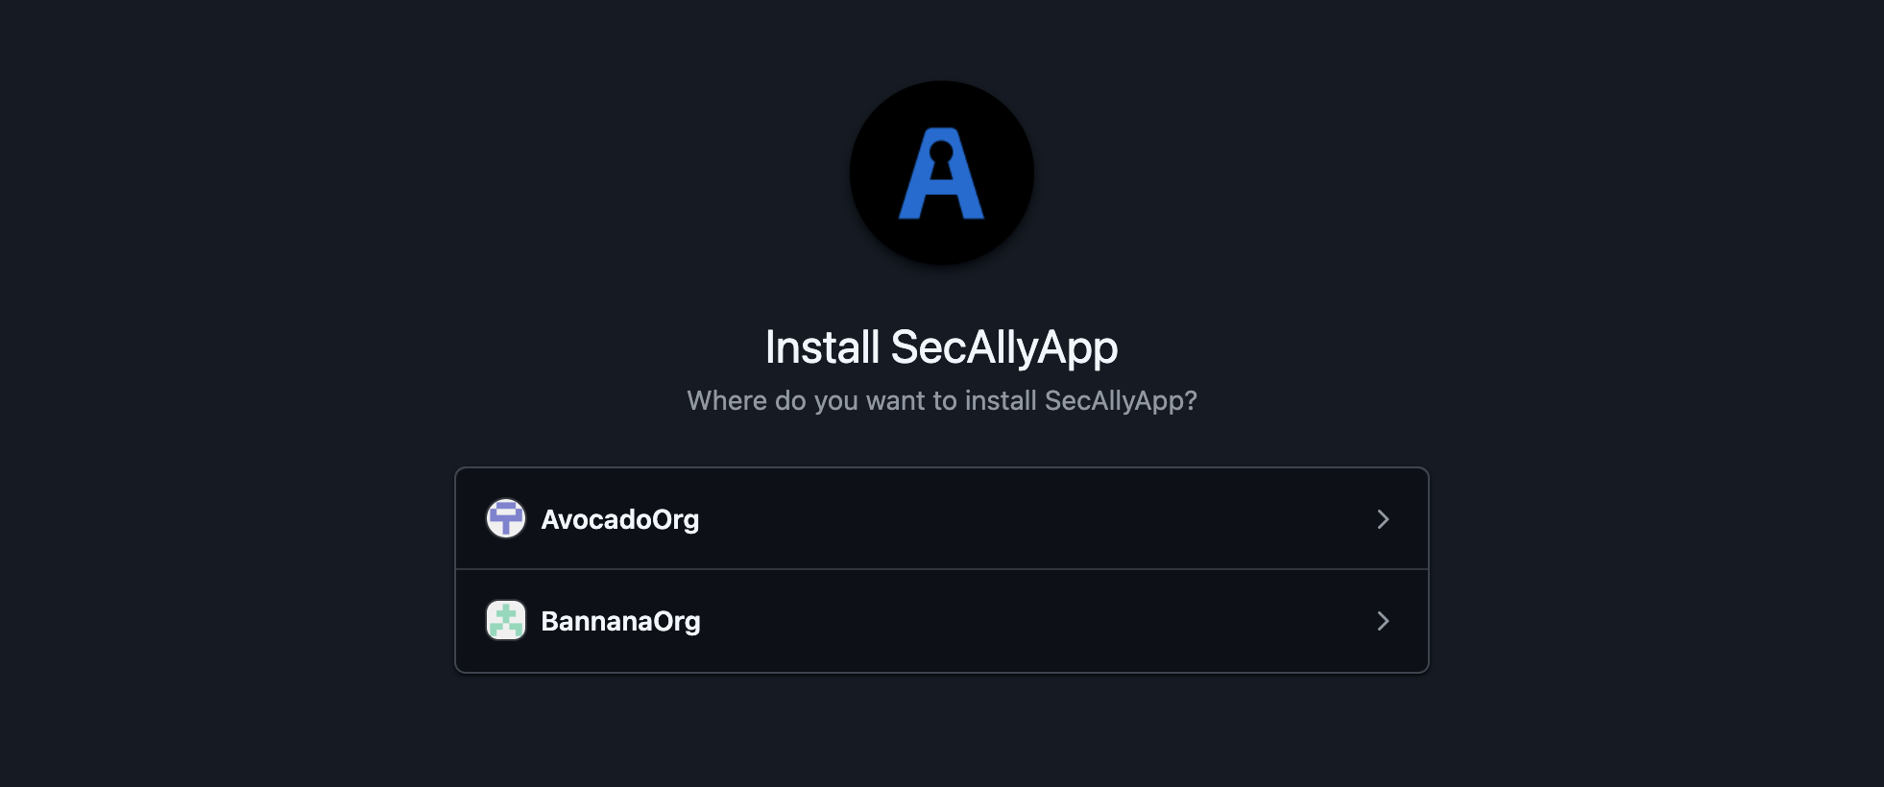
Task: Click the BannanaOrg green organization avatar
Action: [505, 621]
